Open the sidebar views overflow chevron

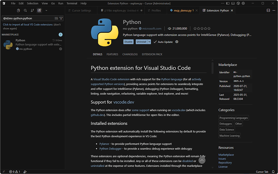click(46, 10)
